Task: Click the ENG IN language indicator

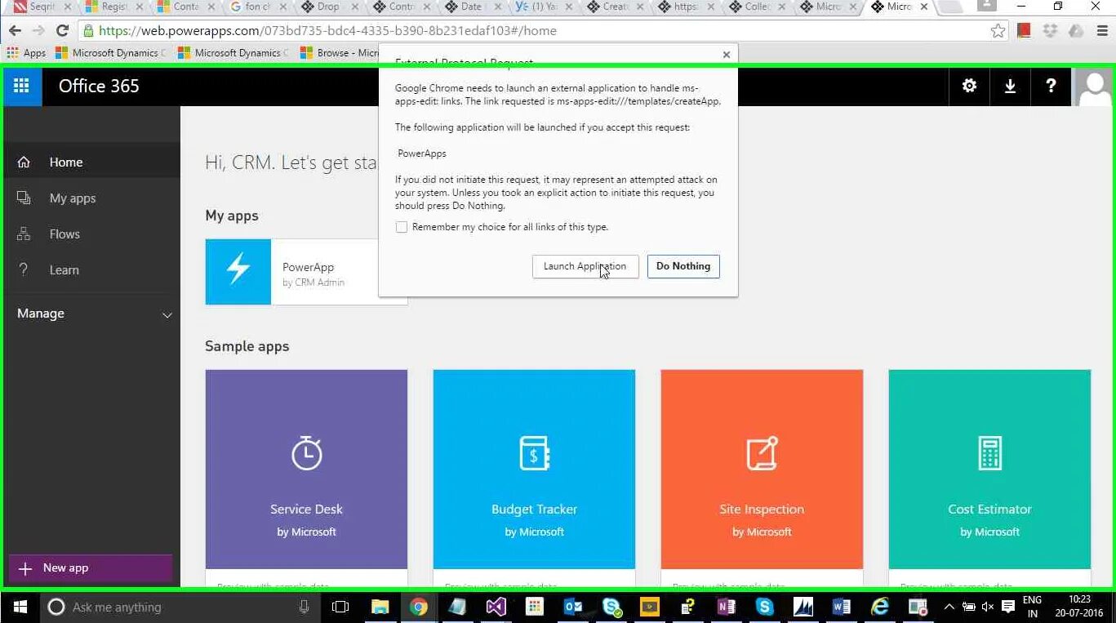Action: pos(1032,607)
